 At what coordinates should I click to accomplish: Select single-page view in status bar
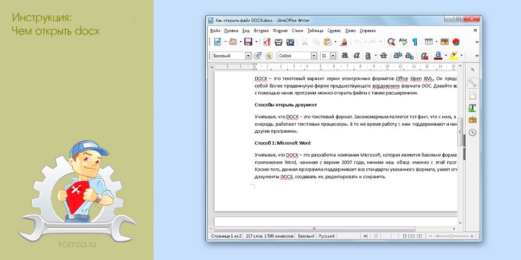pyautogui.click(x=405, y=236)
